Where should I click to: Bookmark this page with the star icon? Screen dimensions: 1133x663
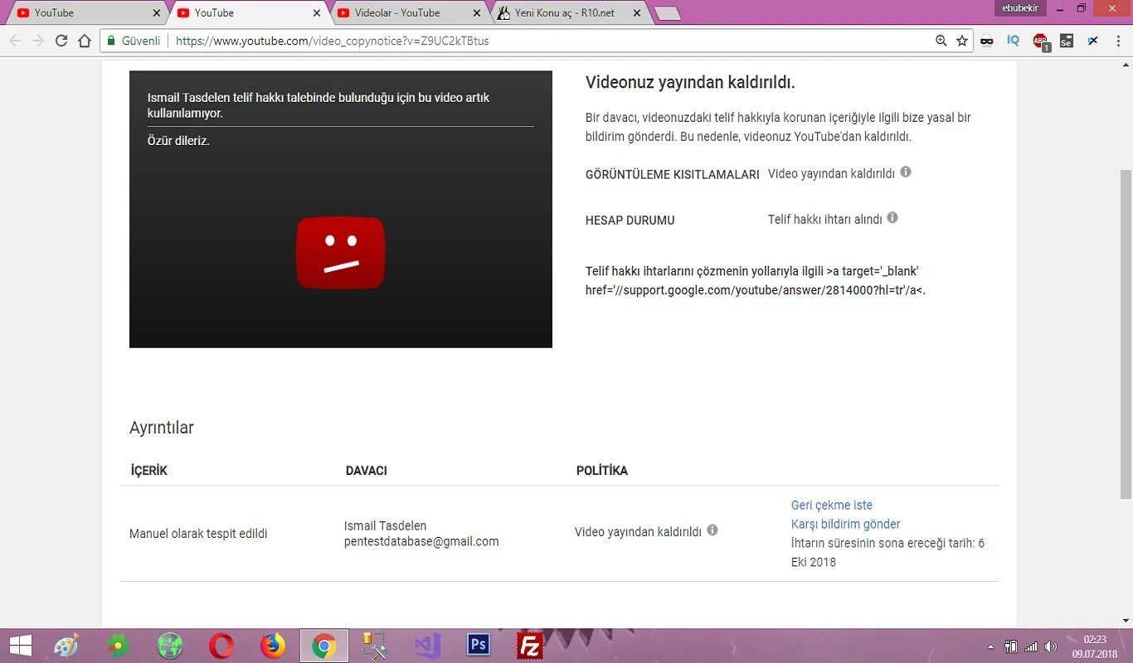(x=962, y=41)
